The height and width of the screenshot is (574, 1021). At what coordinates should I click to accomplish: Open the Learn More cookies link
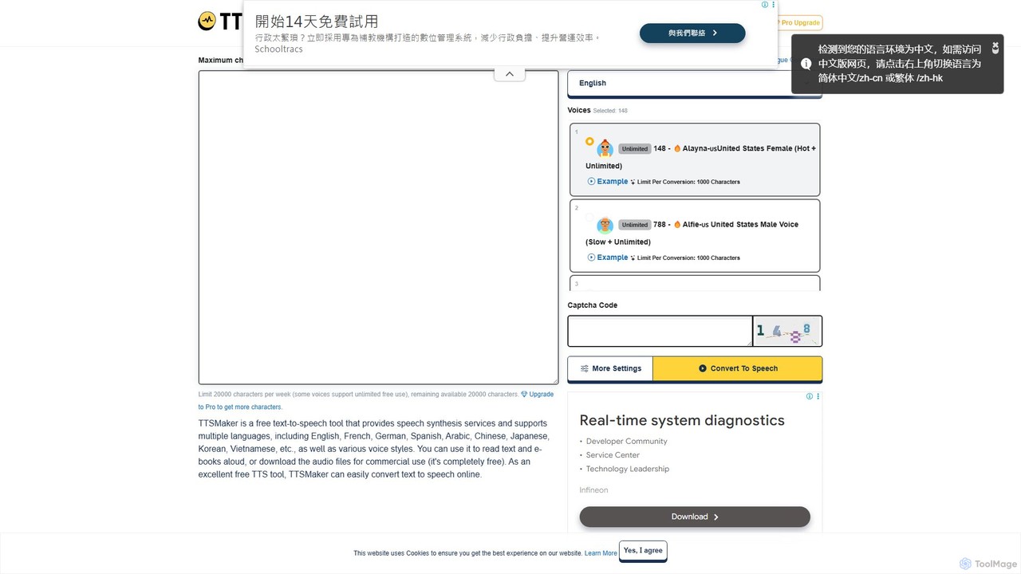coord(601,553)
